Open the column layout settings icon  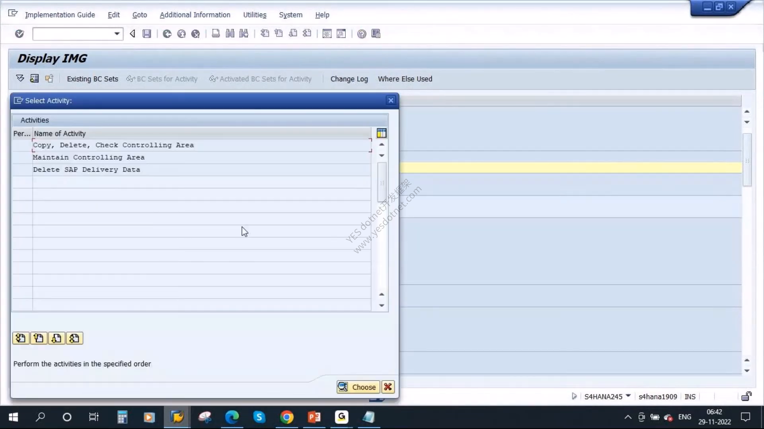tap(381, 133)
